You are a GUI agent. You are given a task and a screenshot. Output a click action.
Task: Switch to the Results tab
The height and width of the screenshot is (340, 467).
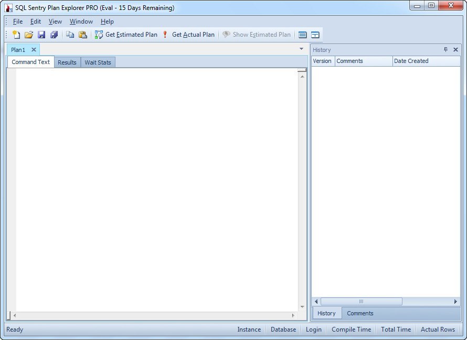coord(67,62)
